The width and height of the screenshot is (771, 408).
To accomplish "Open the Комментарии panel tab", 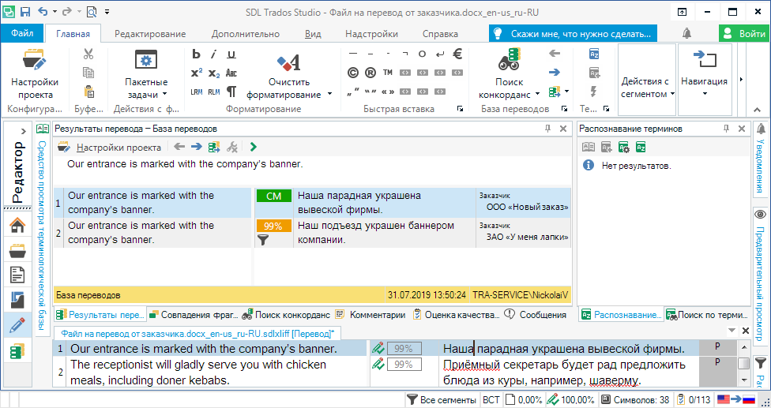I will (371, 314).
